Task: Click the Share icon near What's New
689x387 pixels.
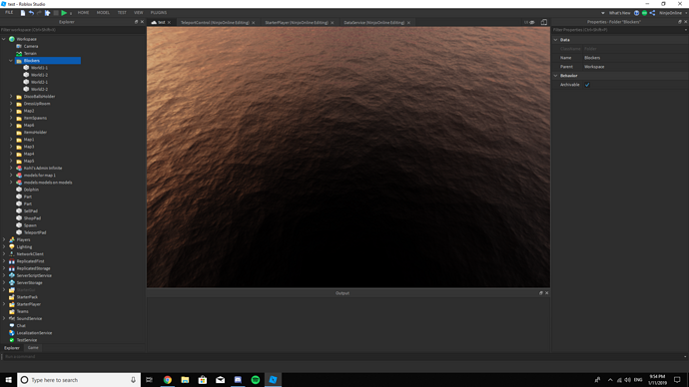Action: 652,13
